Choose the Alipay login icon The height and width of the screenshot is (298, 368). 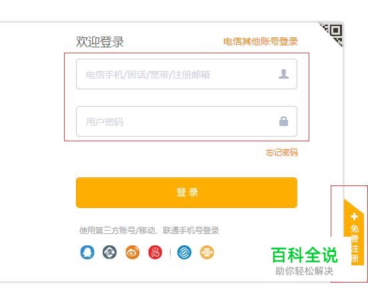[109, 252]
